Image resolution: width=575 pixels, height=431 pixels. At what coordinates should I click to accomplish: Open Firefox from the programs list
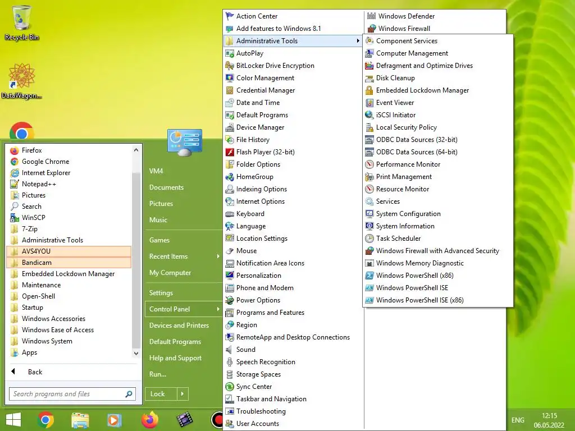[x=69, y=150]
